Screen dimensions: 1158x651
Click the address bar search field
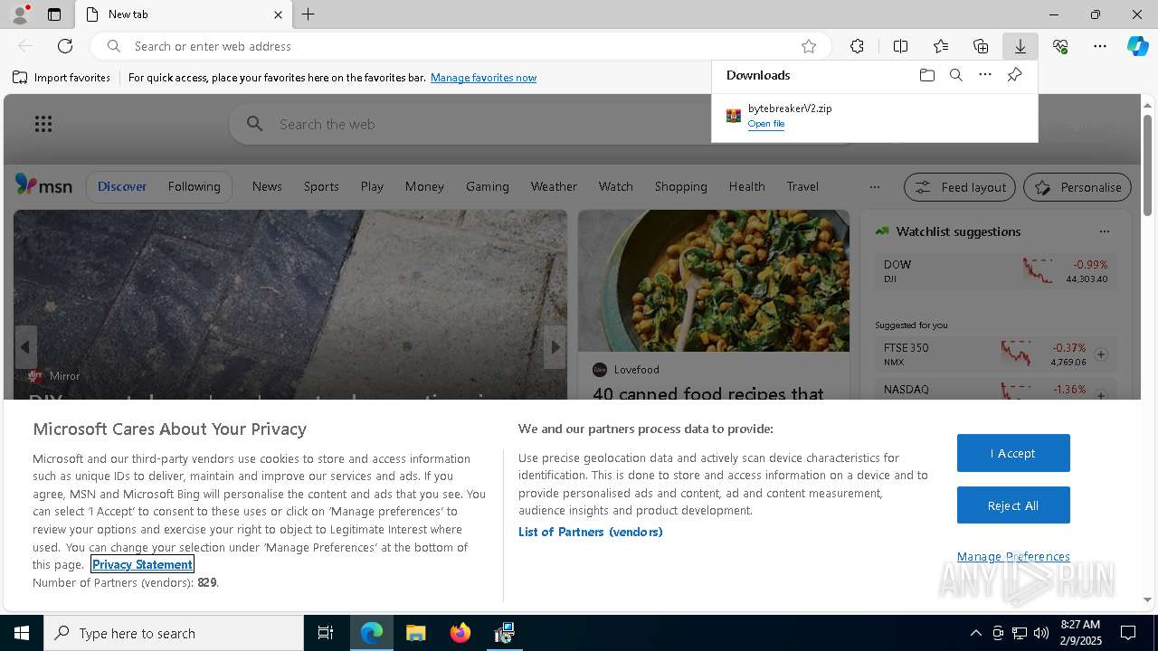point(461,46)
